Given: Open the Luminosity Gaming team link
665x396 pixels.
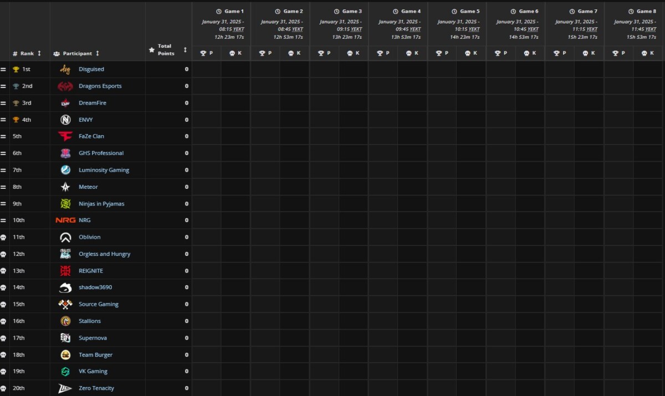Looking at the screenshot, I should [104, 170].
